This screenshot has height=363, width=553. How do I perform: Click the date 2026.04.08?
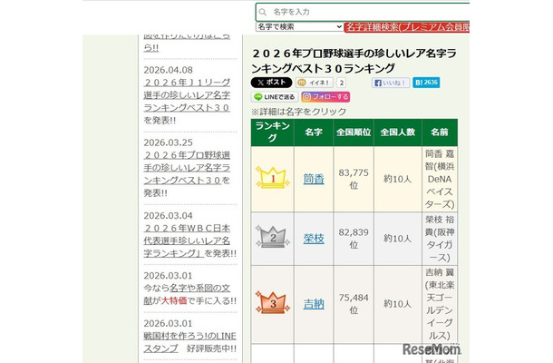pyautogui.click(x=169, y=70)
